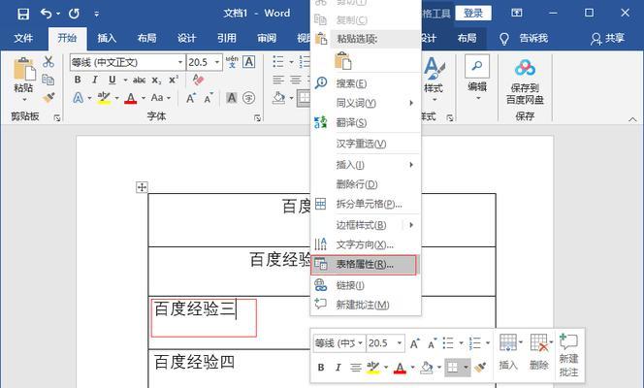This screenshot has height=388, width=644.
Task: Toggle strikethrough abc button
Action: pyautogui.click(x=140, y=81)
